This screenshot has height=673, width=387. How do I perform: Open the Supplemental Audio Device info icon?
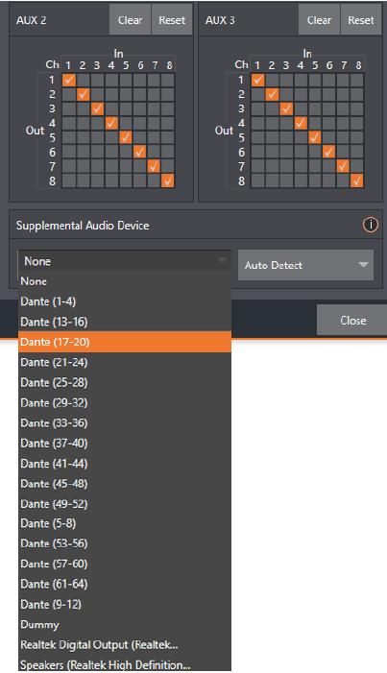pyautogui.click(x=371, y=225)
